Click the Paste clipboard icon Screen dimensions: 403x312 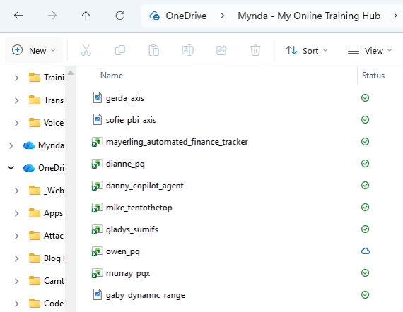click(x=153, y=50)
